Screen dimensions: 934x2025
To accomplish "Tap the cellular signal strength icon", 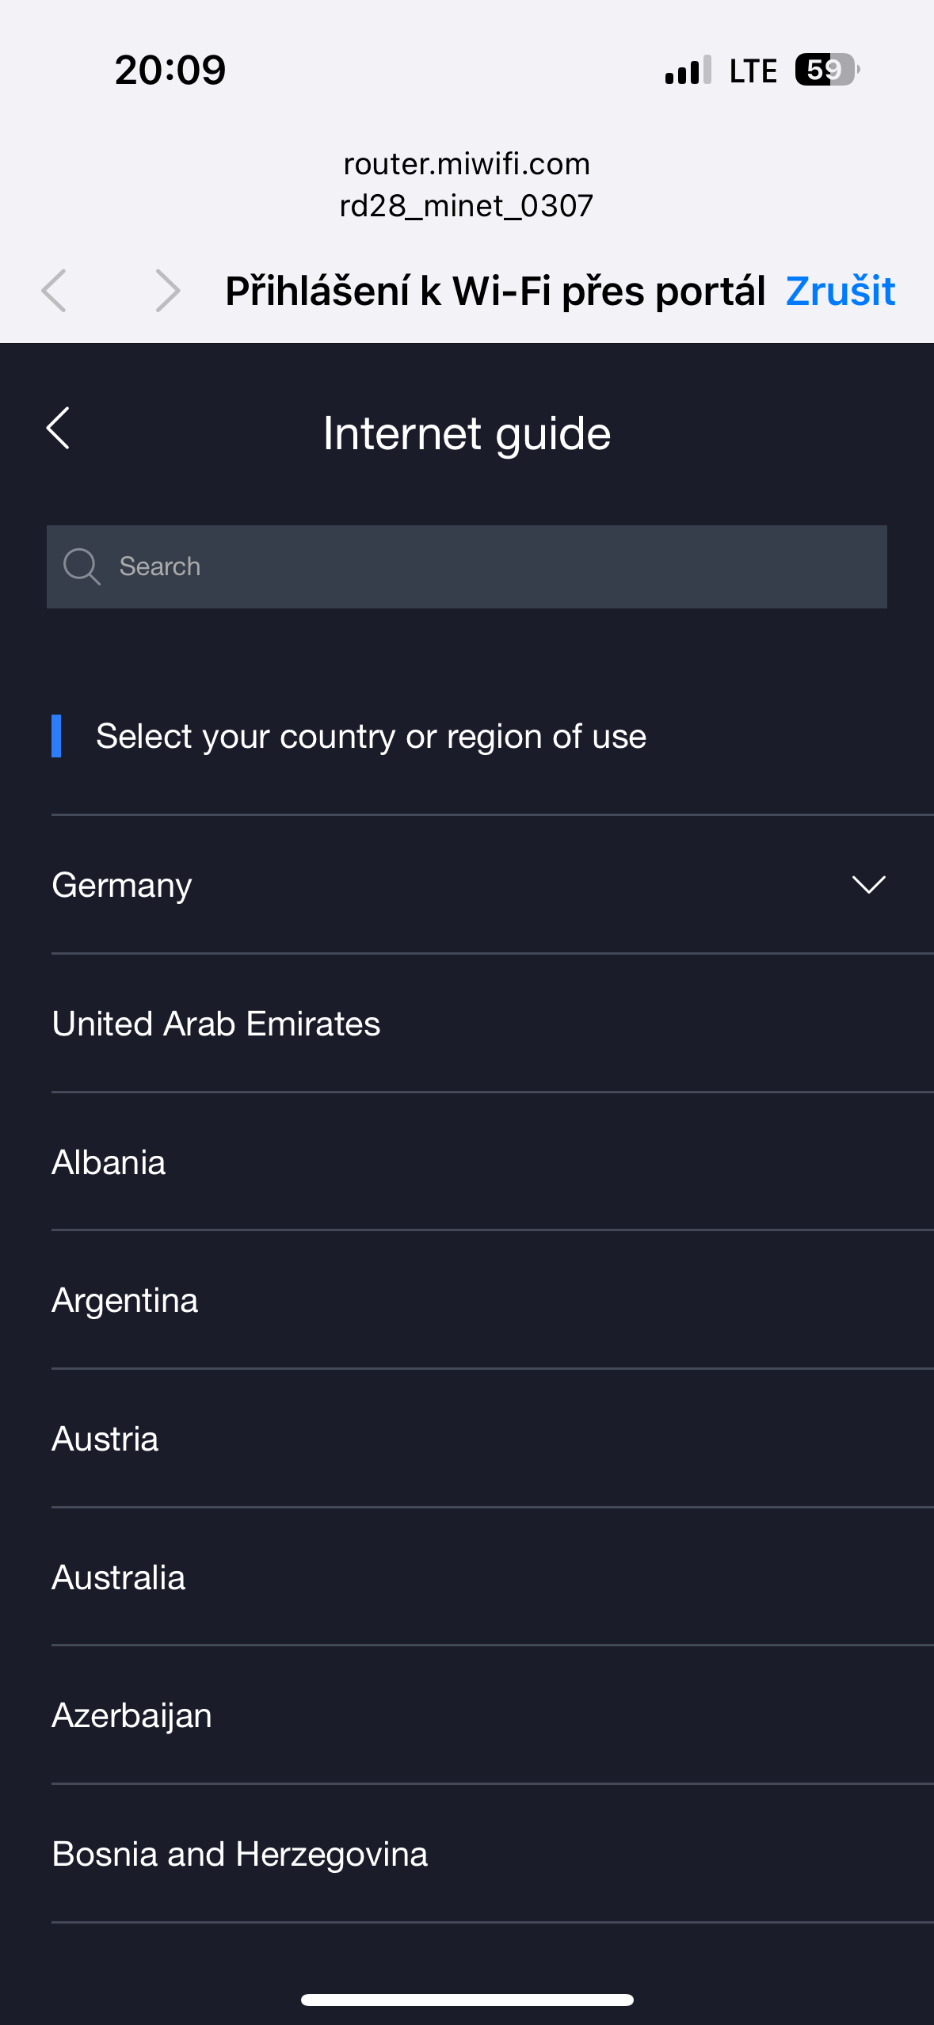I will point(688,71).
